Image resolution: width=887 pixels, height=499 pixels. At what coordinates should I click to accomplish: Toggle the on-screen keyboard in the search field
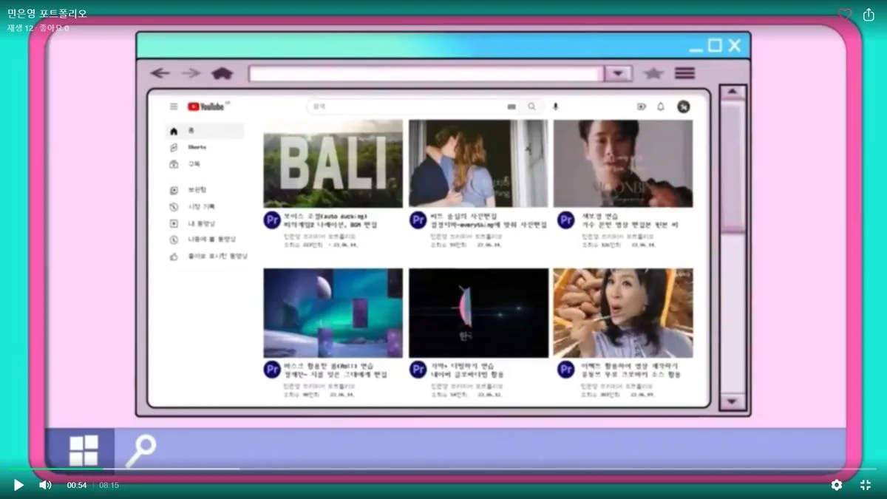[512, 106]
